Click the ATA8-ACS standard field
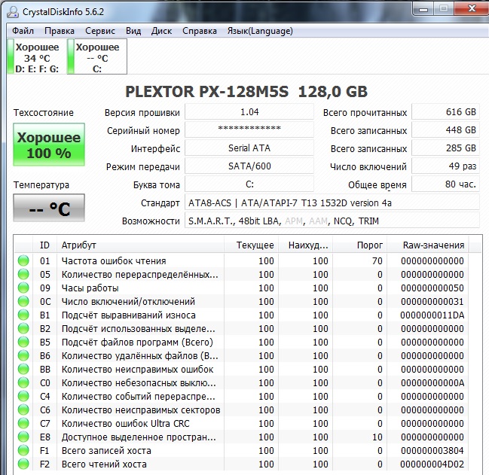Screen dimensions: 489x475 (332, 202)
